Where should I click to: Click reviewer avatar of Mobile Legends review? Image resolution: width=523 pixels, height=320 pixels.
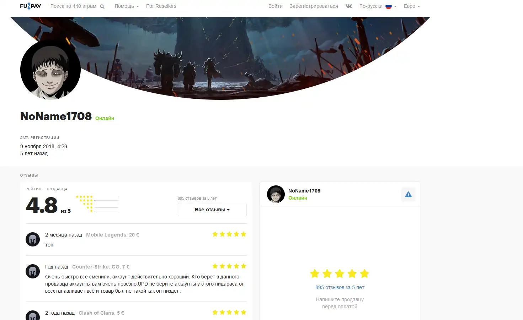click(33, 239)
